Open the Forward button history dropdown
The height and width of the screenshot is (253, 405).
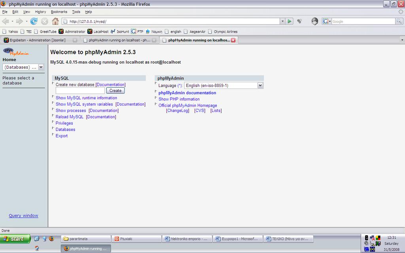pos(26,21)
